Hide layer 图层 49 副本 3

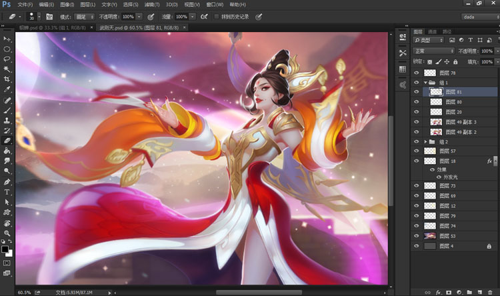[417, 122]
